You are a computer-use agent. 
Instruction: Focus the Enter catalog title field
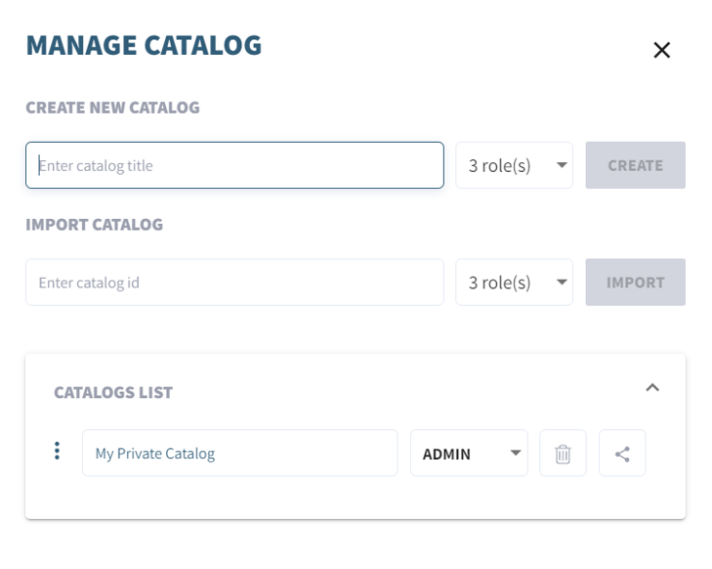point(234,165)
